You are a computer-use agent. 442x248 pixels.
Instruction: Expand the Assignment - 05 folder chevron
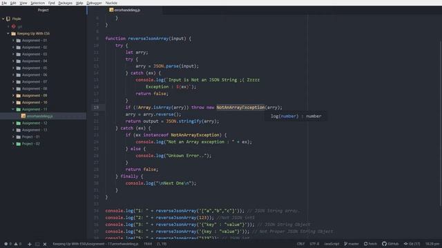click(13, 68)
